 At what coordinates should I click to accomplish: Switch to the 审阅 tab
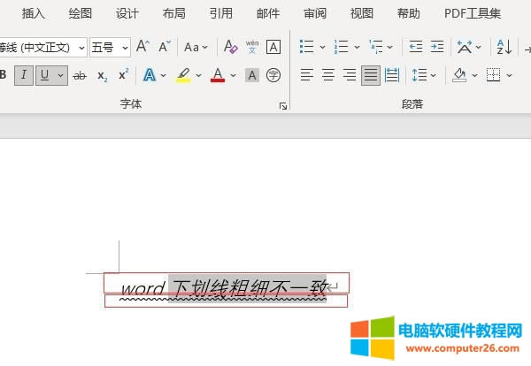(x=315, y=13)
